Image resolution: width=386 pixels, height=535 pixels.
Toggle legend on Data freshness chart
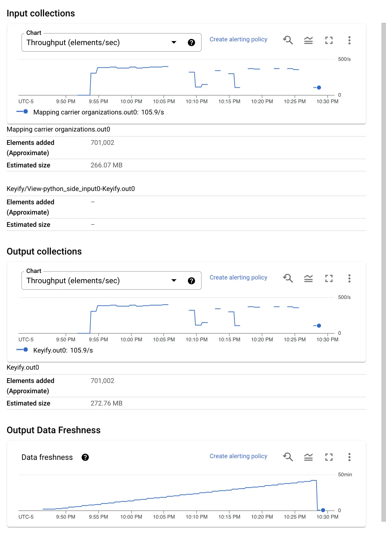point(308,457)
